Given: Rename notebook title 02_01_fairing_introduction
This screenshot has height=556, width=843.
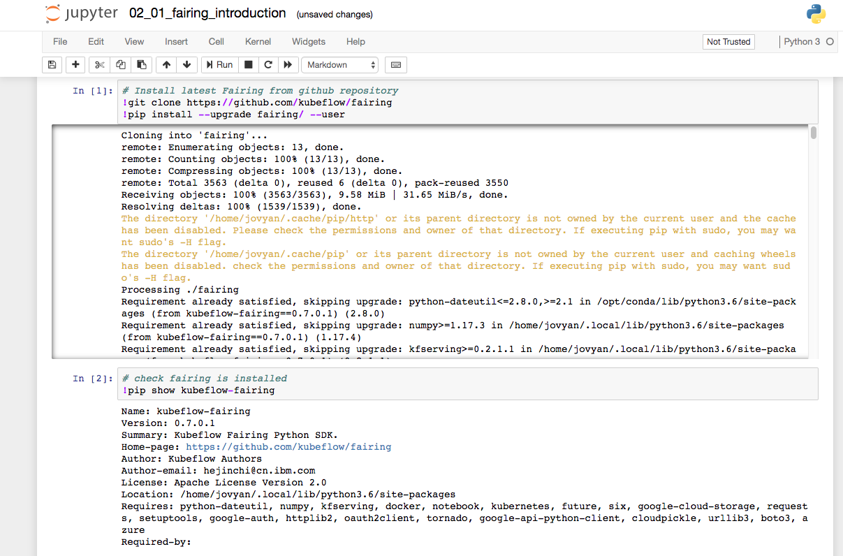Looking at the screenshot, I should click(x=207, y=13).
